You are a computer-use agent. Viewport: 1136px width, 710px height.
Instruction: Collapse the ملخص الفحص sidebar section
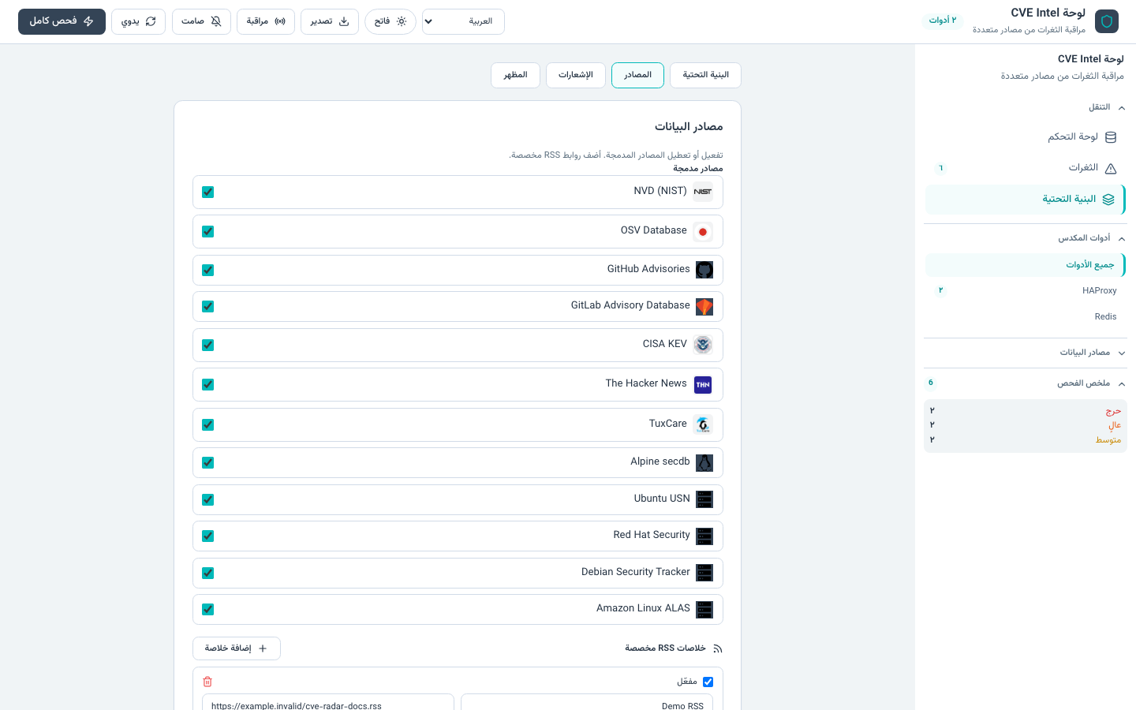pyautogui.click(x=1026, y=383)
